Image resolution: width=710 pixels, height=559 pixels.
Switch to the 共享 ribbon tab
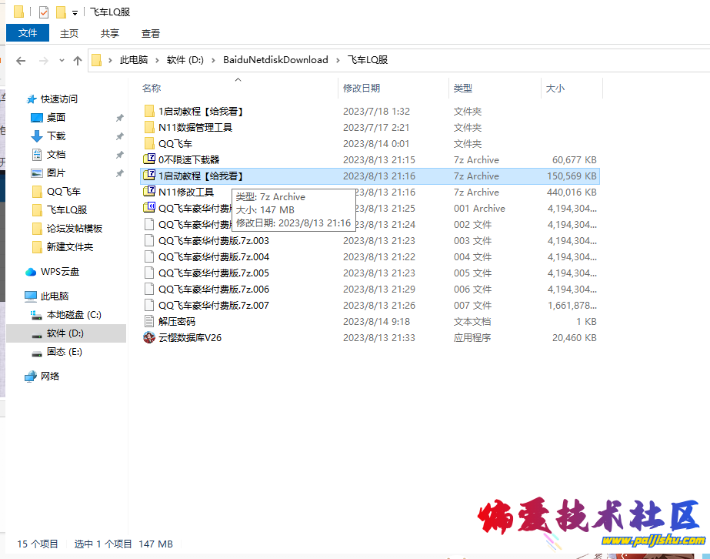pos(109,33)
